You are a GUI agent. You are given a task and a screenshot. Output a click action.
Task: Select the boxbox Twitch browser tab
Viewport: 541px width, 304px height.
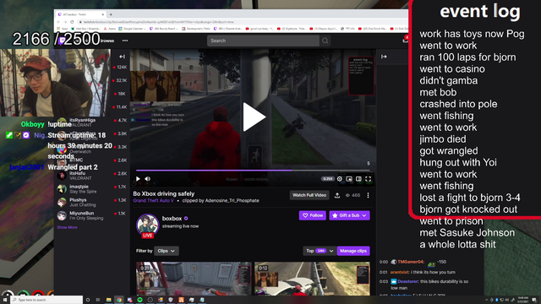tap(81, 14)
